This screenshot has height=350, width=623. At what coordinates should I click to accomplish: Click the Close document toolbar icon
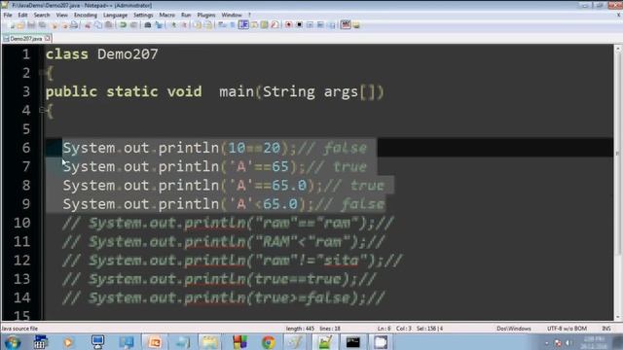[x=55, y=25]
